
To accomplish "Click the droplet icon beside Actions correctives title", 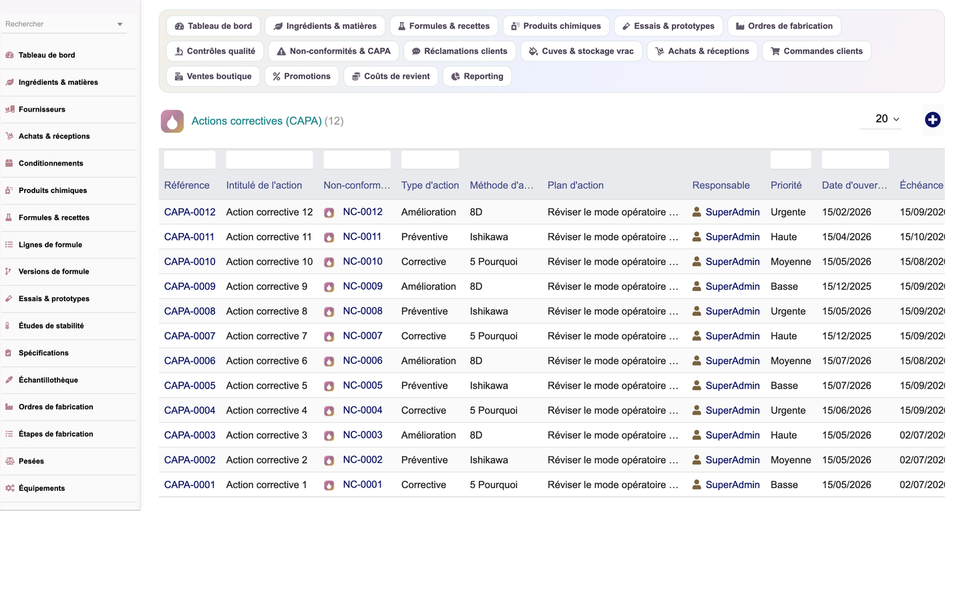I will (x=172, y=122).
